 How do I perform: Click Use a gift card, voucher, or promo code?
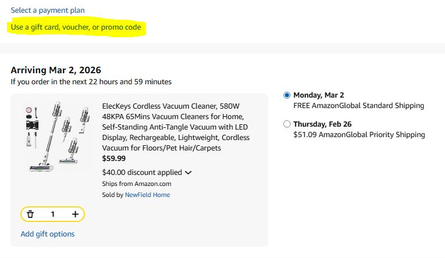coord(76,27)
